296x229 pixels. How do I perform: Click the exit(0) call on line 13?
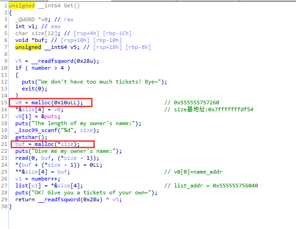(x=33, y=89)
